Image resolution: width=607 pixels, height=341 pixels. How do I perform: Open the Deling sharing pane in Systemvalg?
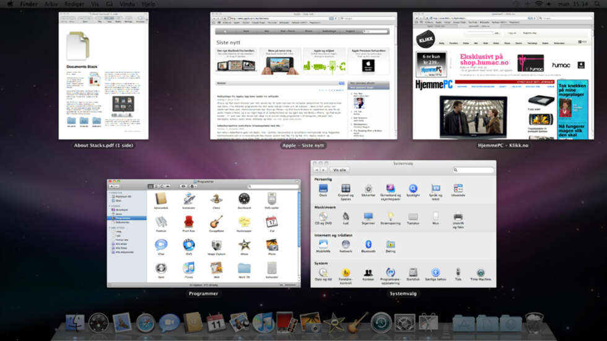point(391,246)
